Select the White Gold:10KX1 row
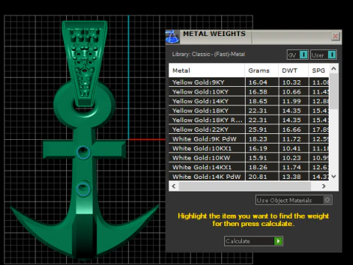This screenshot has width=353, height=265. 249,149
